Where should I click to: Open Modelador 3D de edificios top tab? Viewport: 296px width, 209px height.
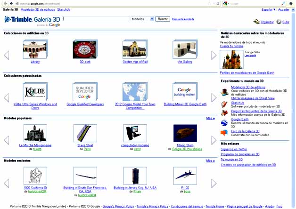pos(38,9)
